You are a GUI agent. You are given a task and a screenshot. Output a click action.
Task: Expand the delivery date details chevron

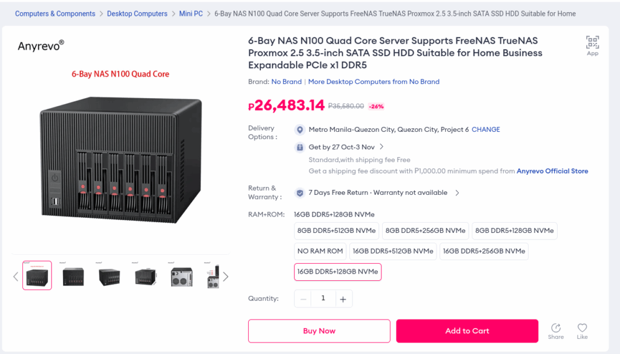[381, 147]
